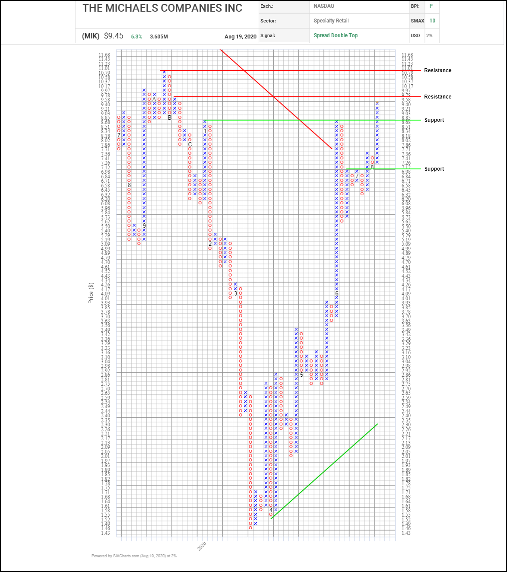Click the Resistance label at the 11.01 level

(437, 70)
